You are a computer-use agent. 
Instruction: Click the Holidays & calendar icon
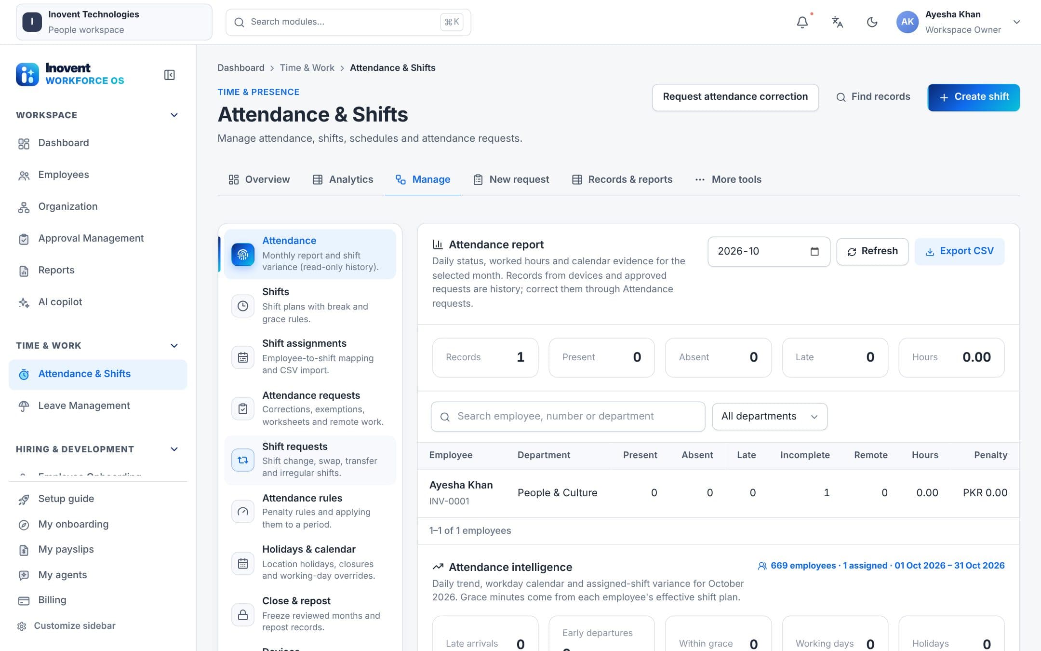[x=243, y=563]
